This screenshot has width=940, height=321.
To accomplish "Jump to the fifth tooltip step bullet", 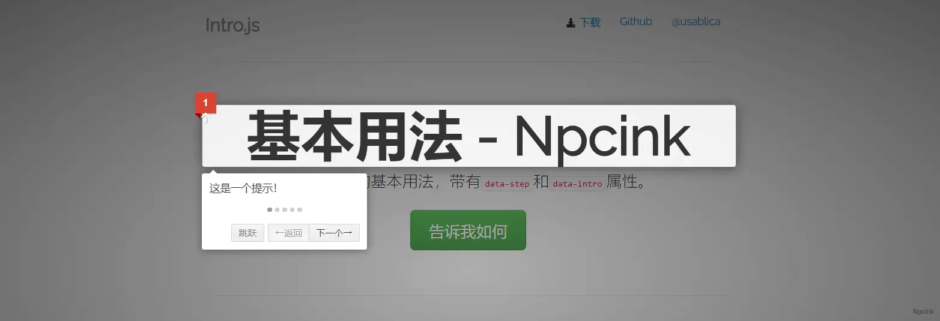I will click(300, 209).
